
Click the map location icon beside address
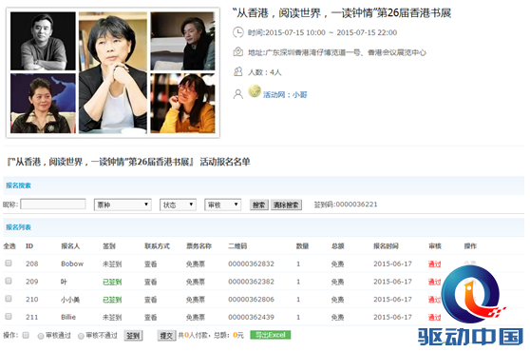click(x=238, y=52)
